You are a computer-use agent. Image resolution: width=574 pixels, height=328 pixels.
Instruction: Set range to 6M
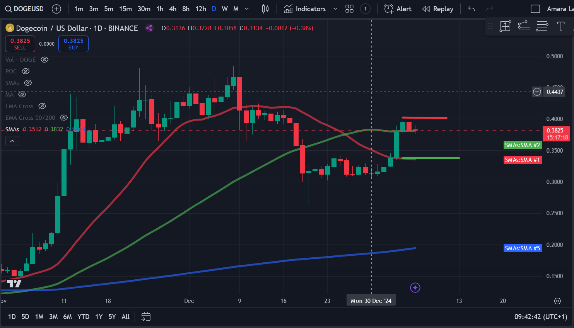[67, 317]
